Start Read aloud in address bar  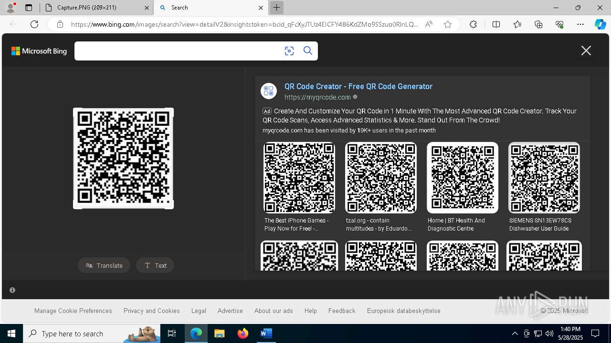click(429, 24)
